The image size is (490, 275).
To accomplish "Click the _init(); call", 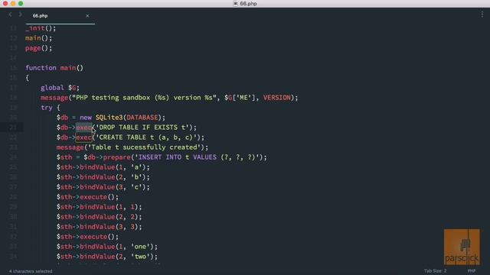I will point(41,28).
